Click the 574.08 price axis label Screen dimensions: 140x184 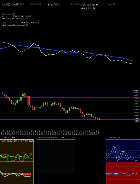point(137,101)
